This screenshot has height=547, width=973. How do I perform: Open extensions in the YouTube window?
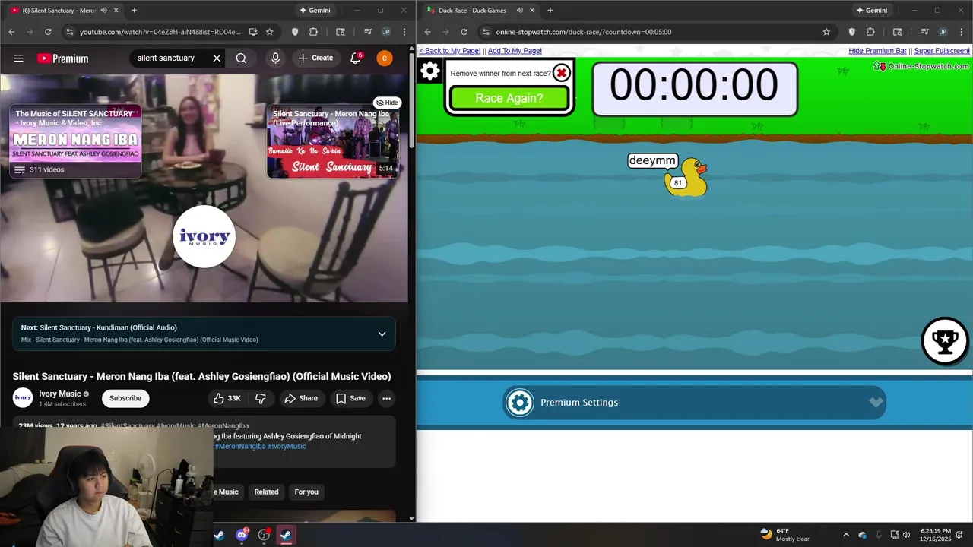click(313, 32)
